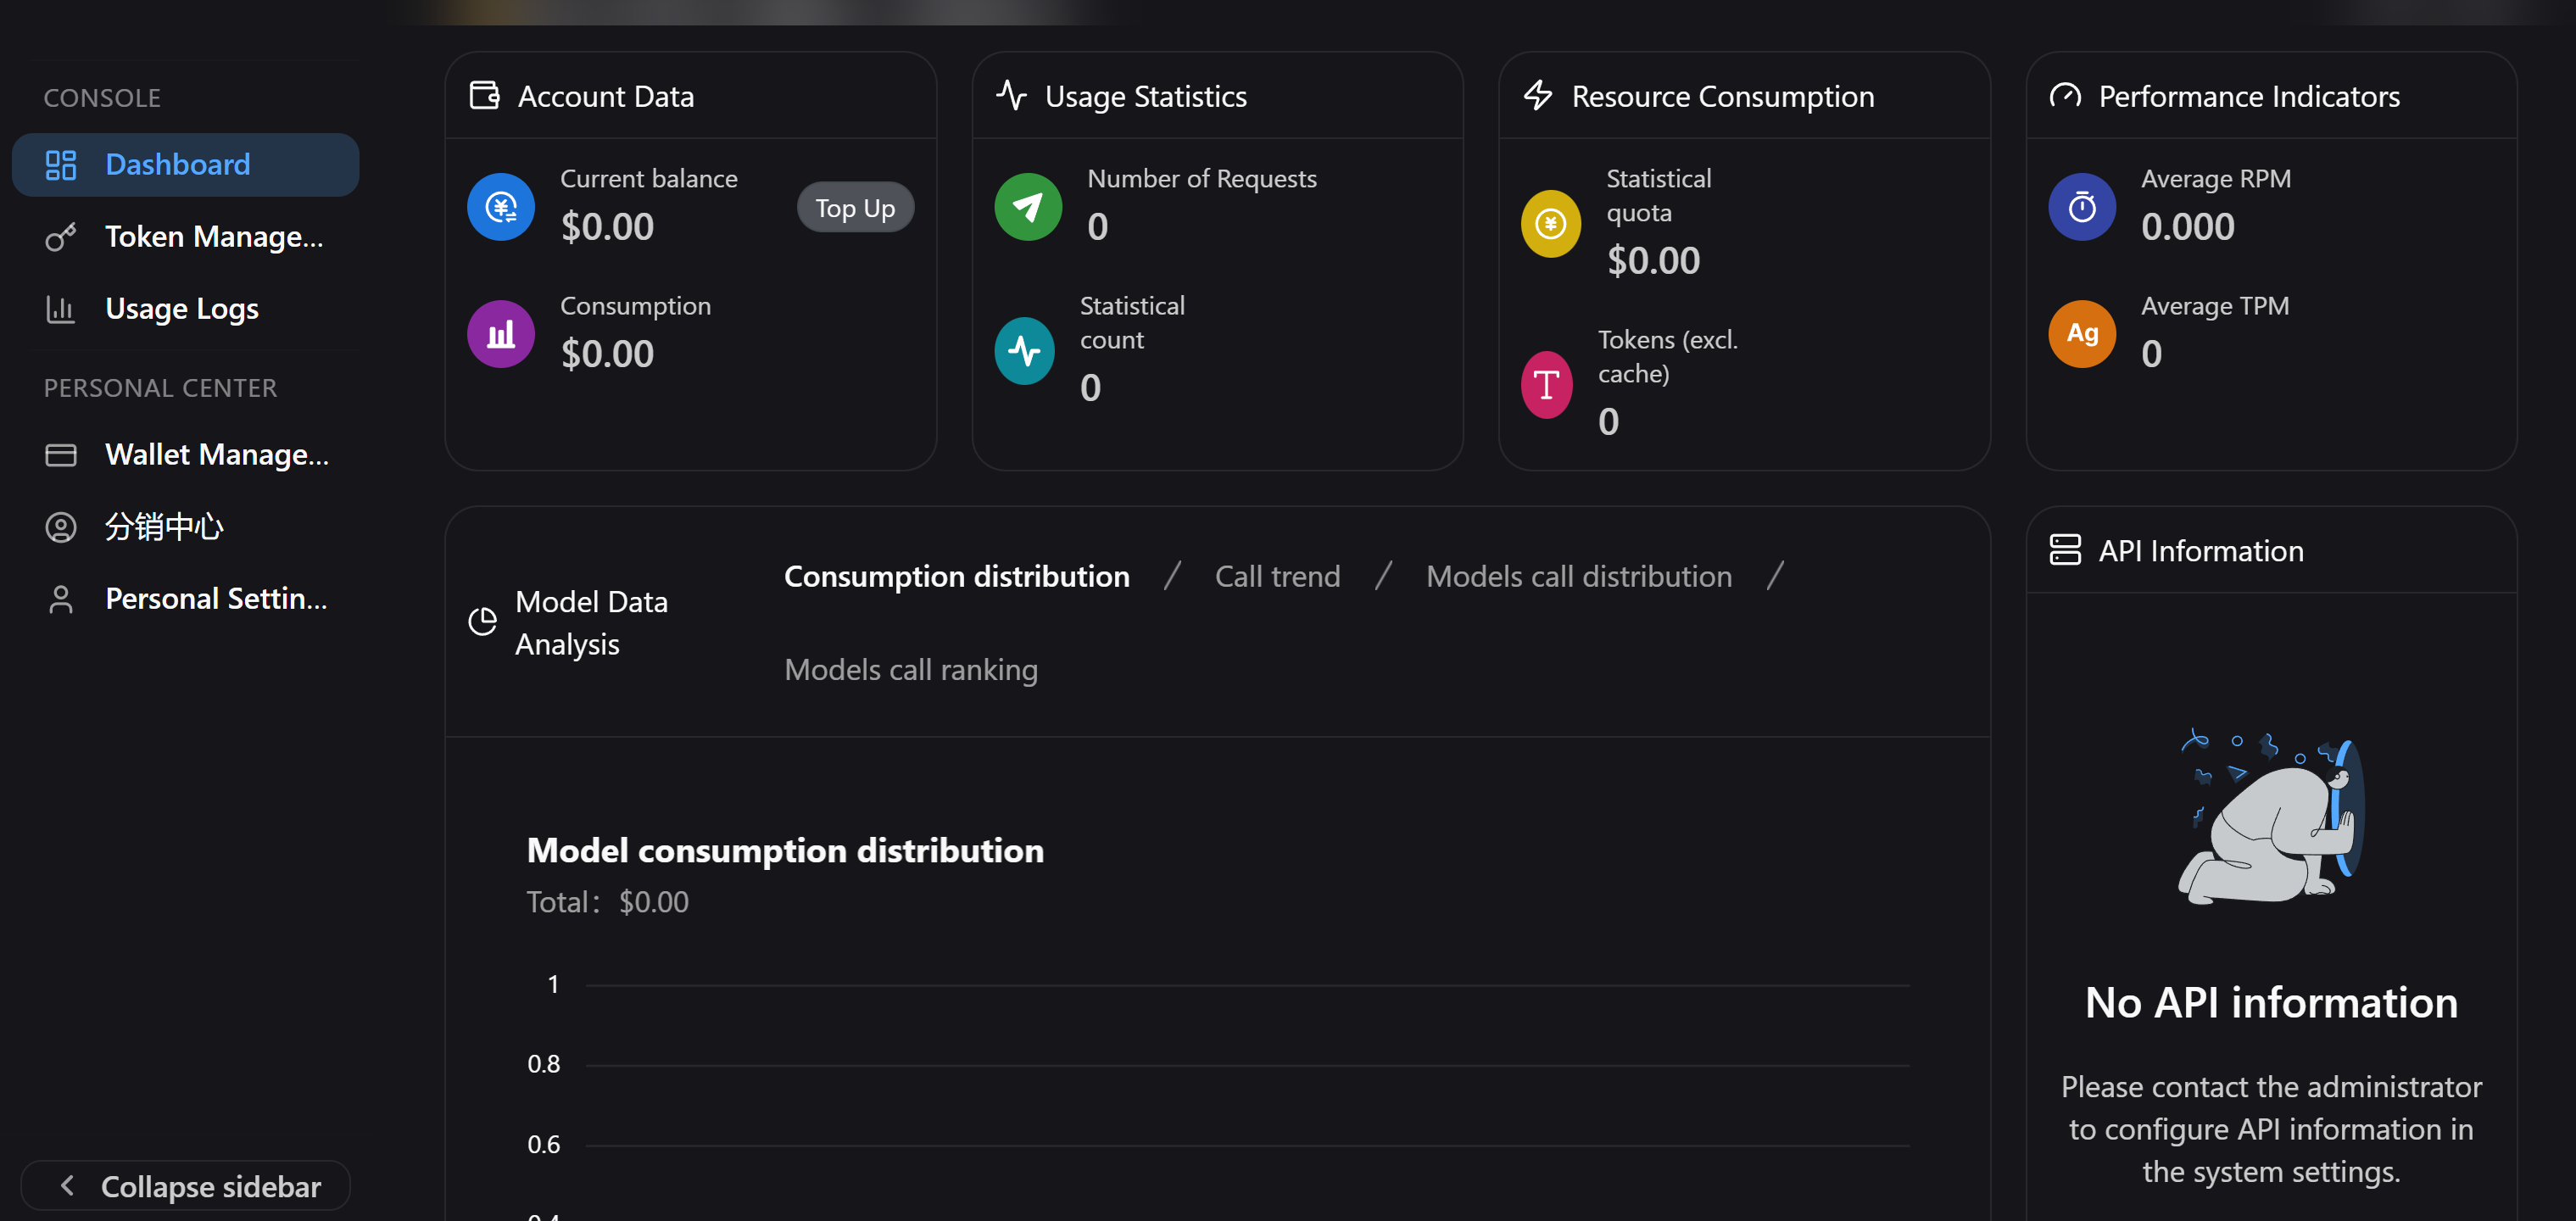Screen dimensions: 2576x1221
Task: Click the API Information server icon
Action: click(2066, 550)
